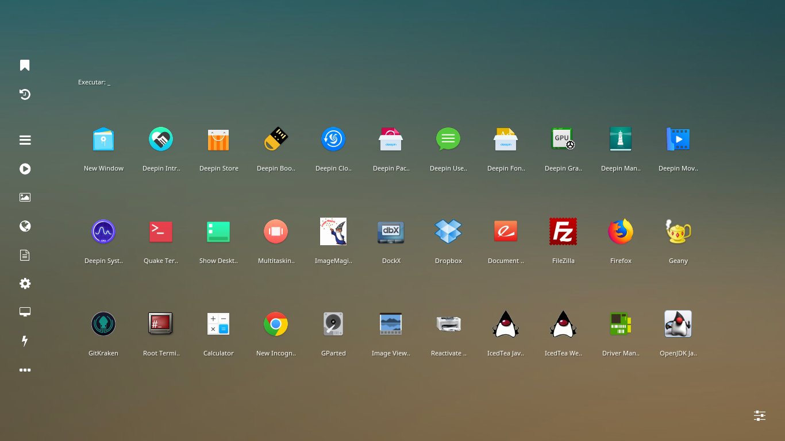Click the "FileZilla" label text
The height and width of the screenshot is (441, 785).
tap(563, 261)
